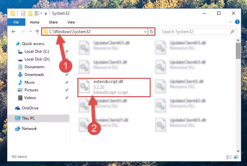
Task: Click the pin icon next to Videos
Action: (67, 98)
